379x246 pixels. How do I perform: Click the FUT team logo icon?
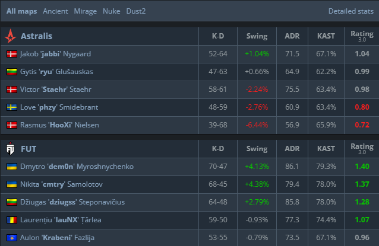tap(11, 148)
